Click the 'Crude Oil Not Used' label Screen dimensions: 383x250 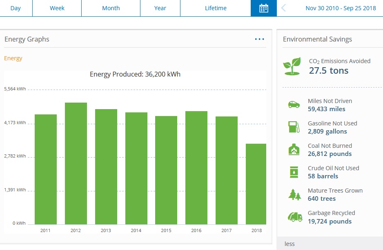coord(334,168)
